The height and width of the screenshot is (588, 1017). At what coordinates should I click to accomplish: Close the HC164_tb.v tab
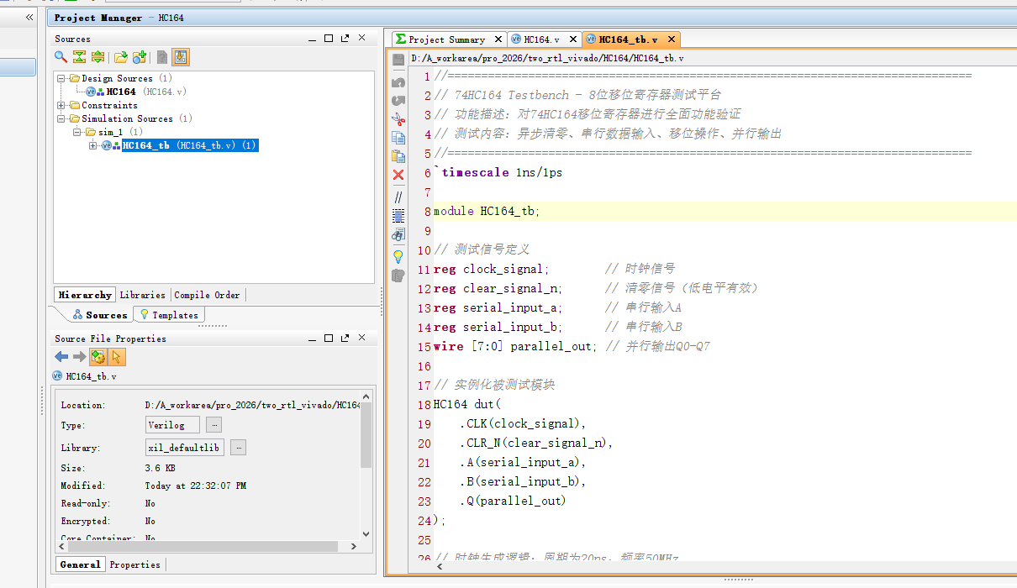tap(671, 39)
